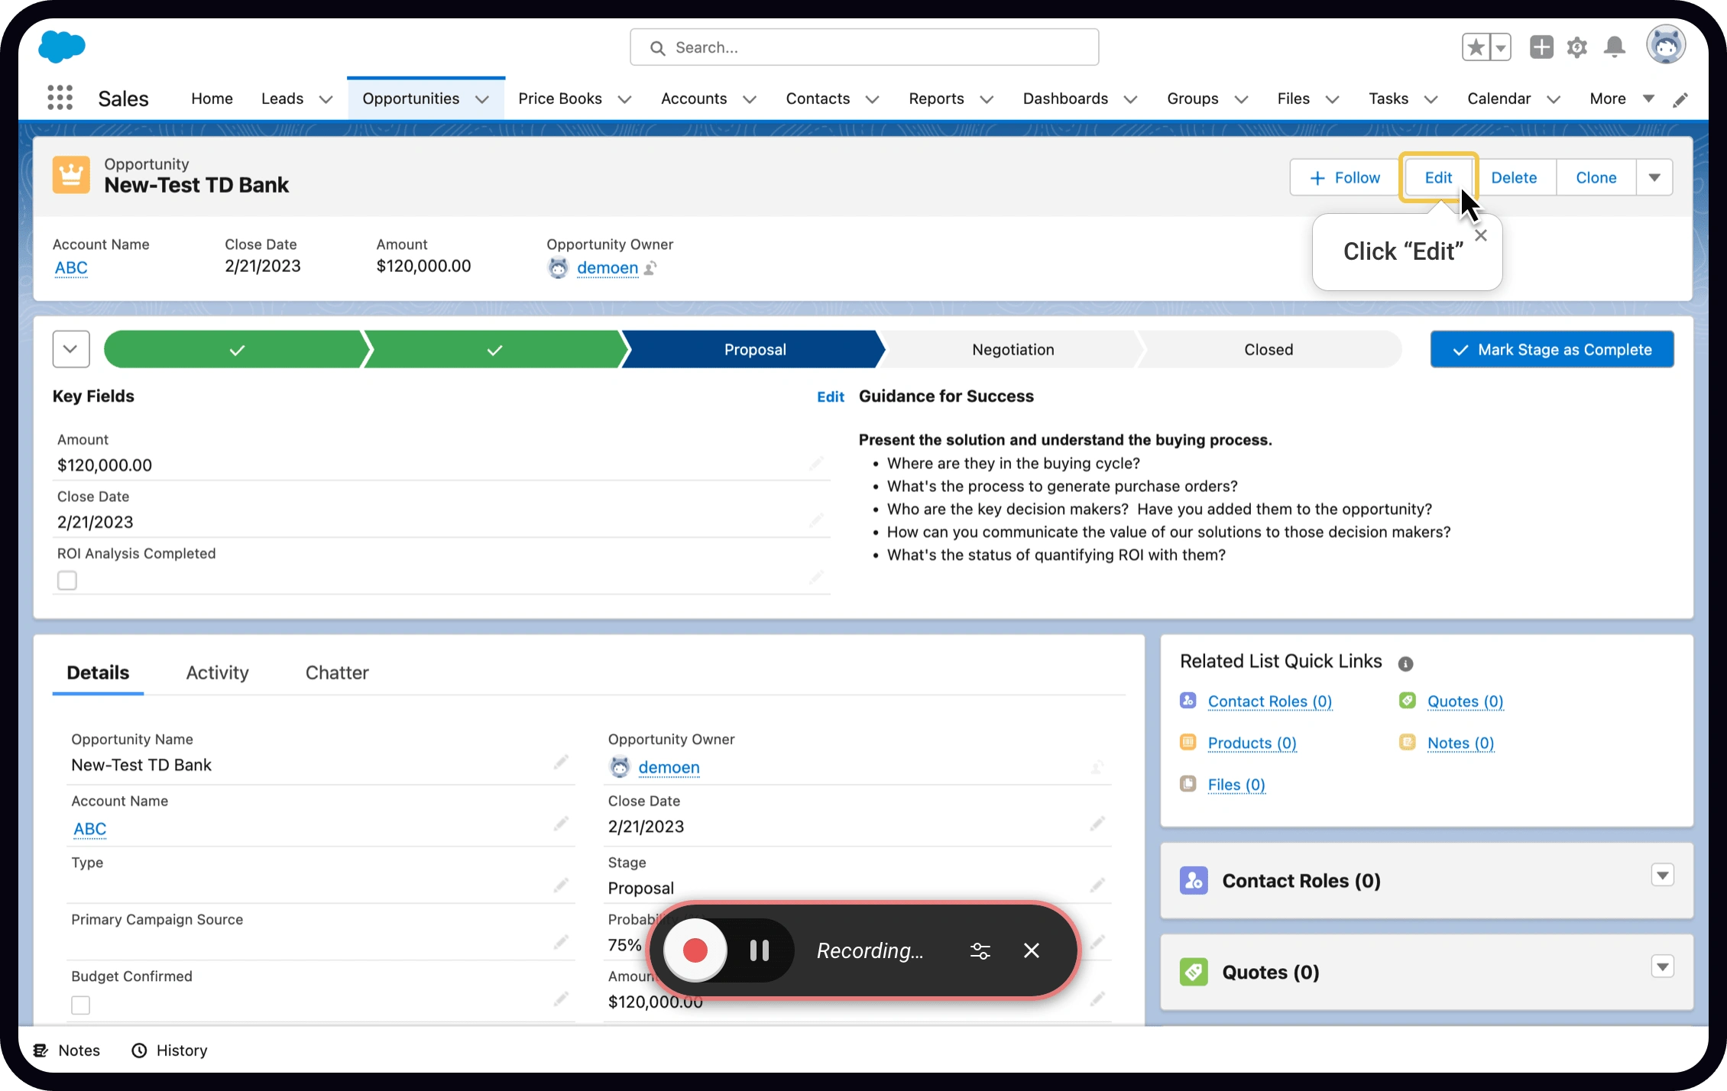
Task: Open the notifications bell
Action: pos(1614,47)
